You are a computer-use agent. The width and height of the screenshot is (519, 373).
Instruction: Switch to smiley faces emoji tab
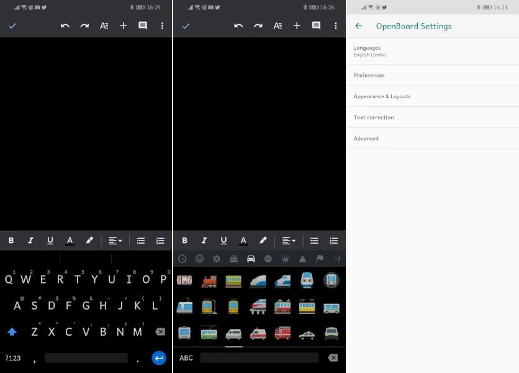[199, 259]
